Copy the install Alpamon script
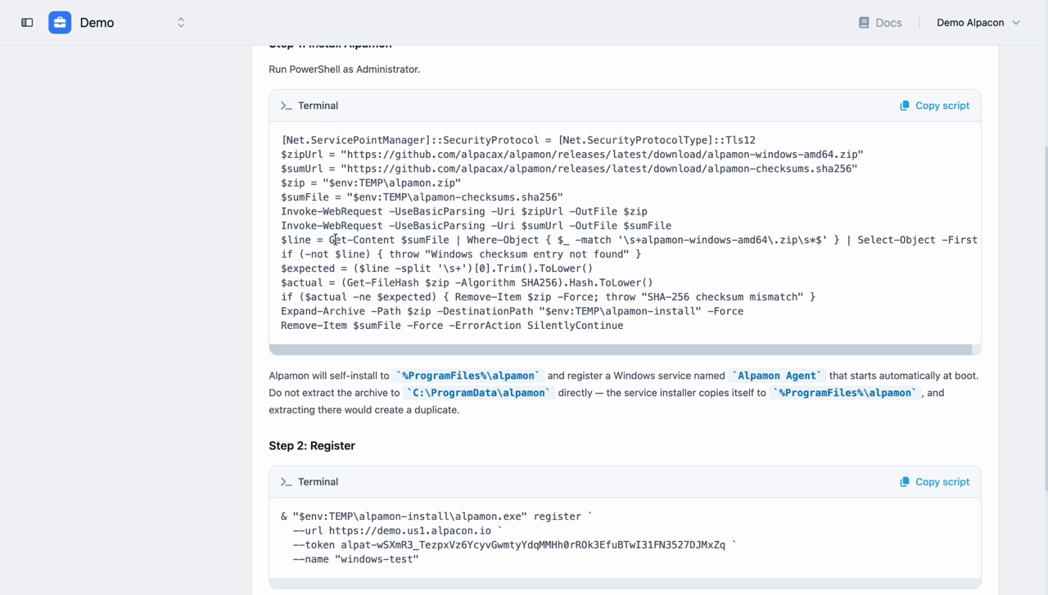Screen dimensions: 1048x595 click(x=934, y=106)
